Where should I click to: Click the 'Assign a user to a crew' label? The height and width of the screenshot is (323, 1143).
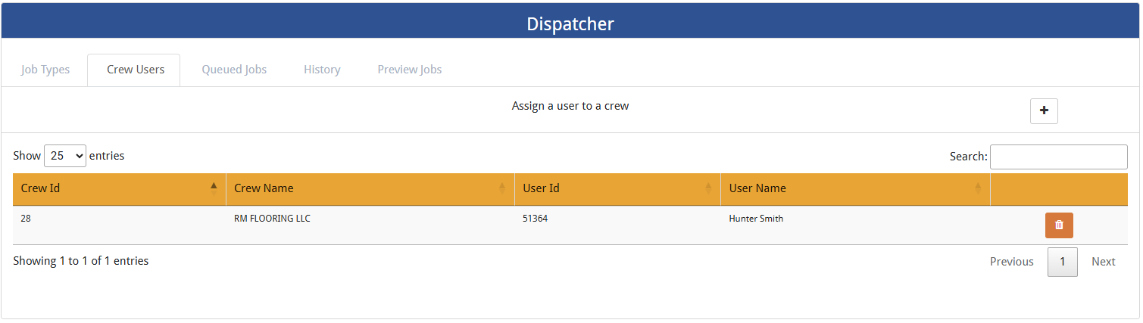point(570,106)
